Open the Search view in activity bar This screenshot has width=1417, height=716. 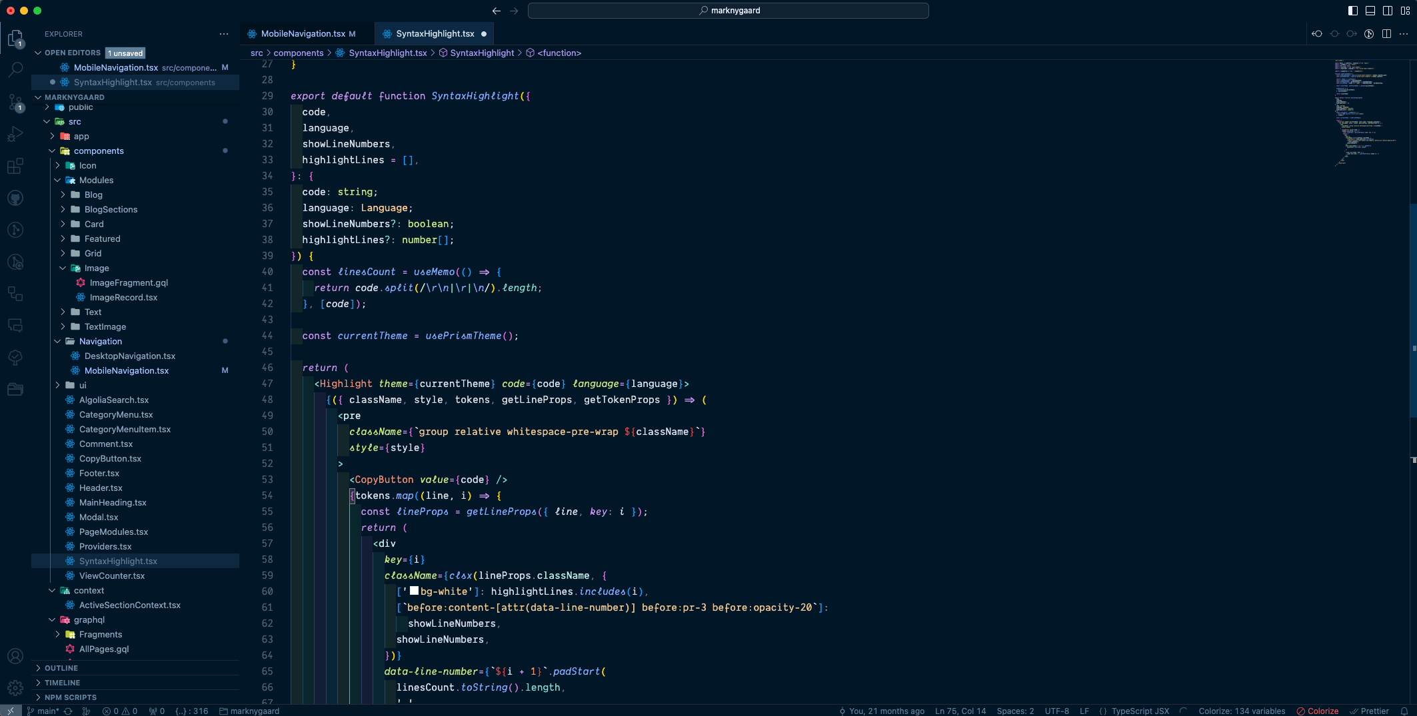pyautogui.click(x=15, y=69)
